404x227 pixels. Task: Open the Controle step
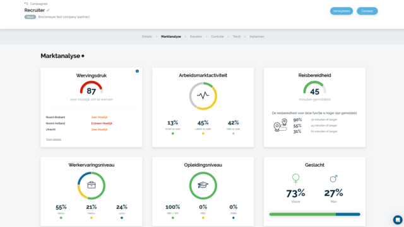pos(217,36)
